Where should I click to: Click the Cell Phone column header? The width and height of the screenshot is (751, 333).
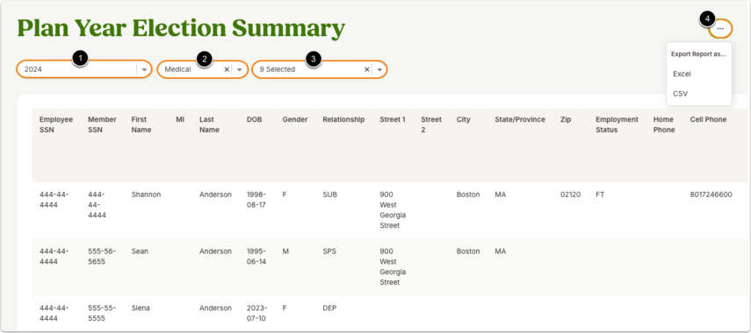pos(708,119)
